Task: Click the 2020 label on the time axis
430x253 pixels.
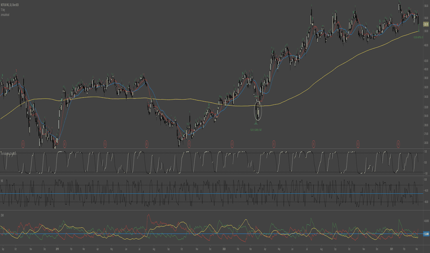Action: (x=224, y=249)
